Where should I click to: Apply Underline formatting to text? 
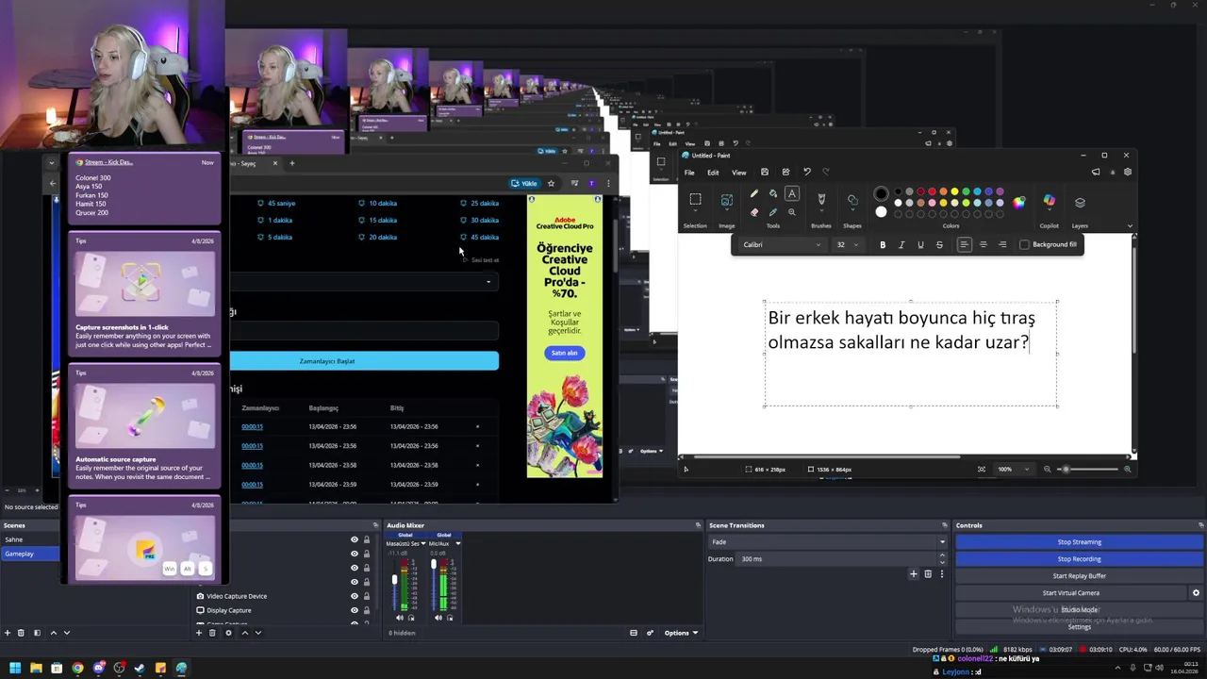pos(920,244)
